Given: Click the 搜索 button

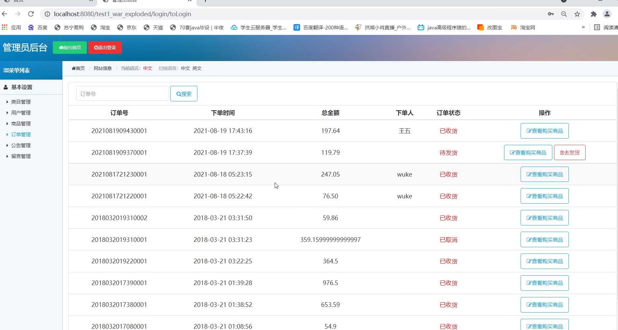Looking at the screenshot, I should tap(184, 94).
